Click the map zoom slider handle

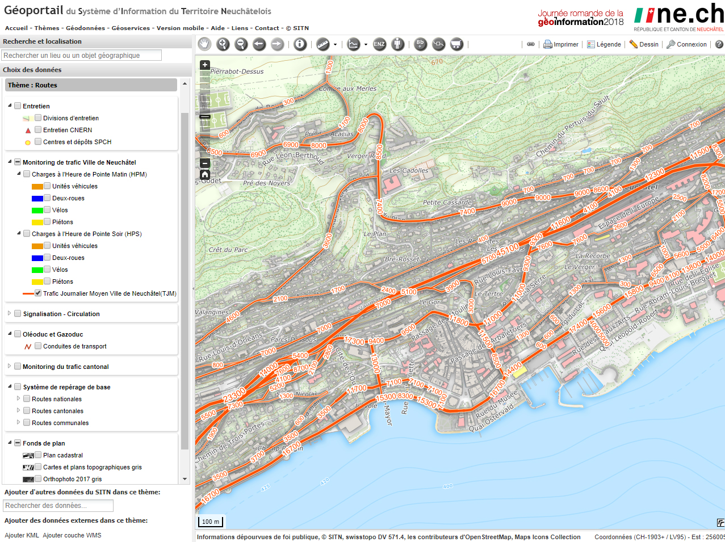click(x=205, y=117)
